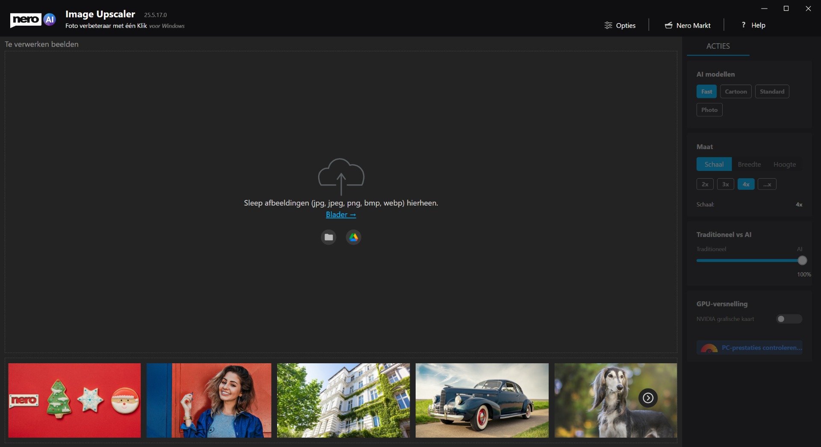The image size is (821, 447).
Task: Open the Help menu
Action: pyautogui.click(x=753, y=26)
